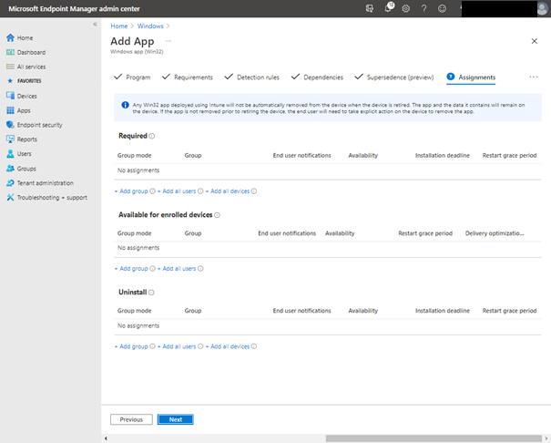This screenshot has height=443, width=551.
Task: Add all users under Required
Action: click(177, 191)
